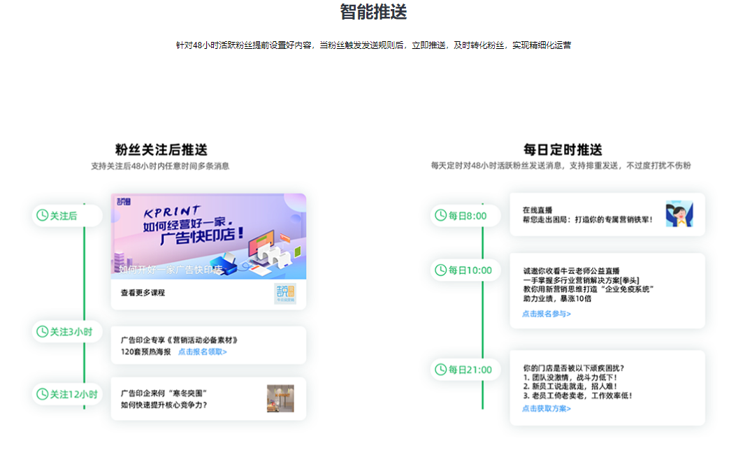The width and height of the screenshot is (752, 450).
Task: Click the 智能推送 page heading
Action: click(373, 12)
